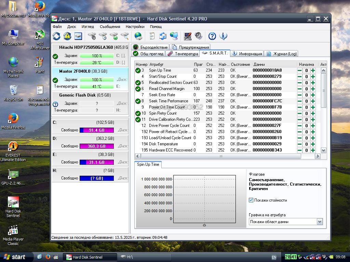Switch to the Информация tab
This screenshot has width=350, height=262.
click(x=247, y=54)
